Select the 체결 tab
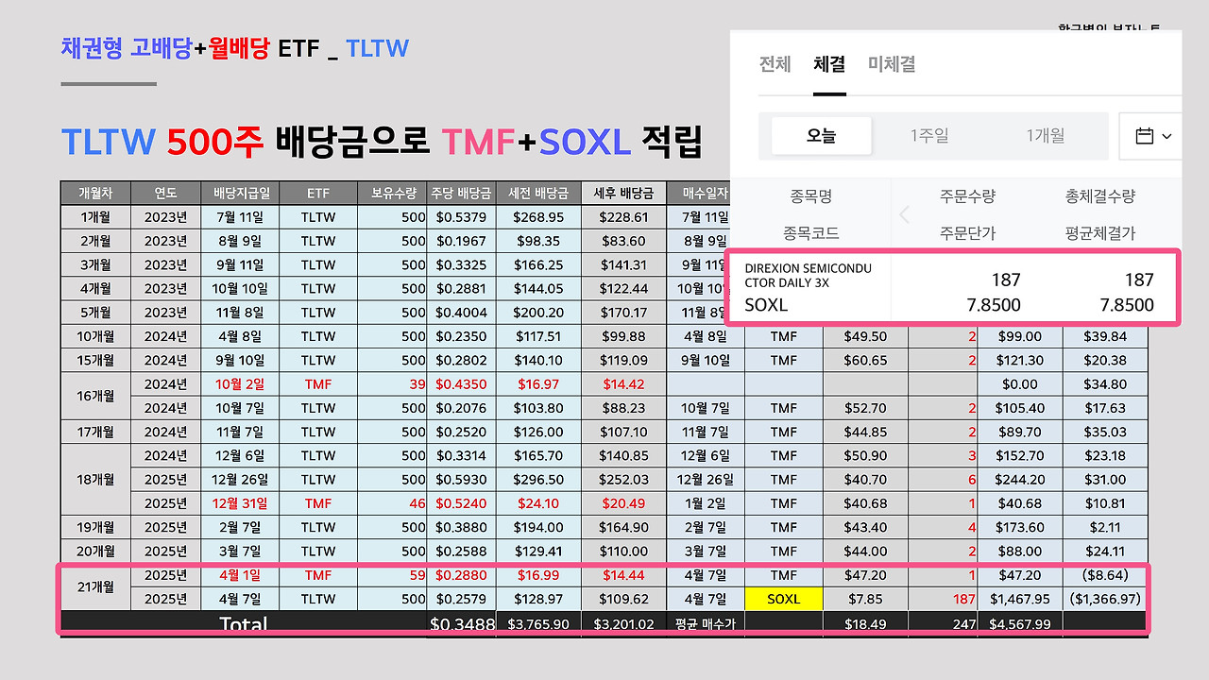 coord(829,64)
